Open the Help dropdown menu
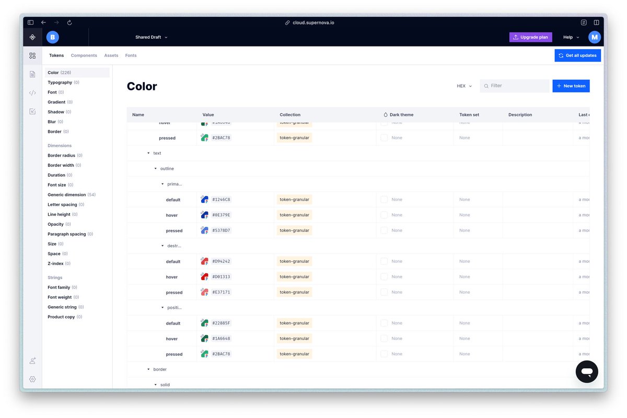The height and width of the screenshot is (418, 627). [x=571, y=37]
